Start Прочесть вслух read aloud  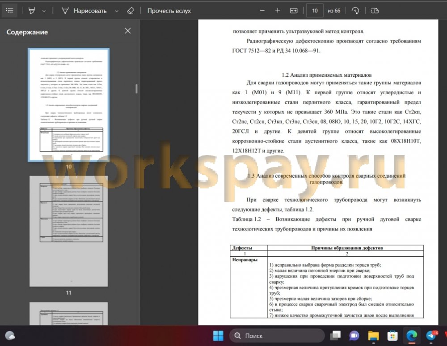(169, 11)
